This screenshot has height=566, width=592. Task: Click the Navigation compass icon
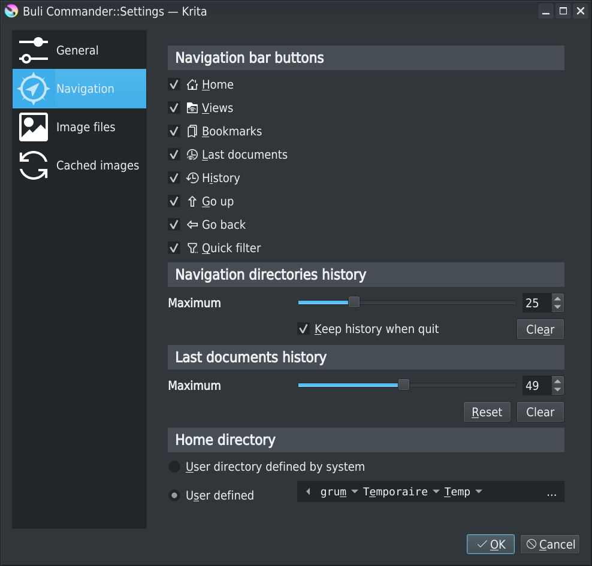34,89
